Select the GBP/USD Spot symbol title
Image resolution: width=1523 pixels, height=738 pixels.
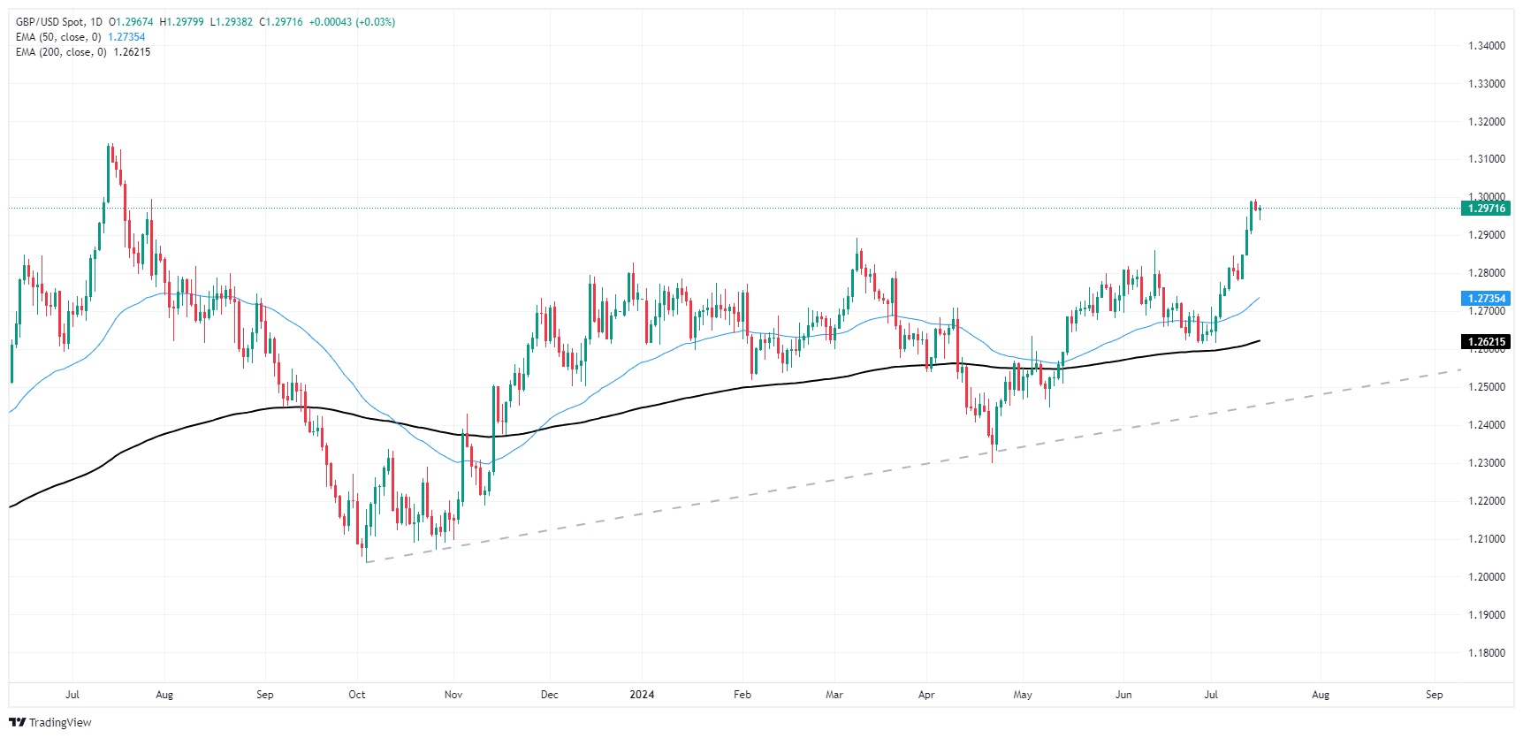point(49,22)
